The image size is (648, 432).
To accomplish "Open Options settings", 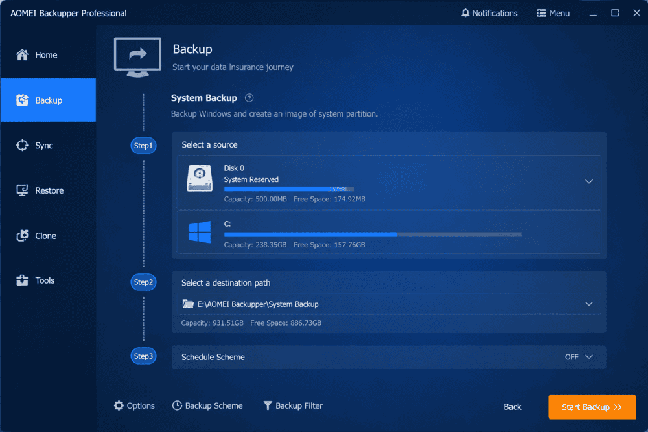I will [x=134, y=405].
